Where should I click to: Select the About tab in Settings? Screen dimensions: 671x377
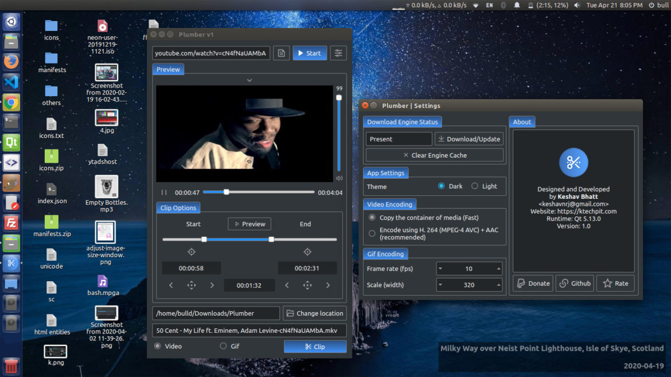(522, 121)
